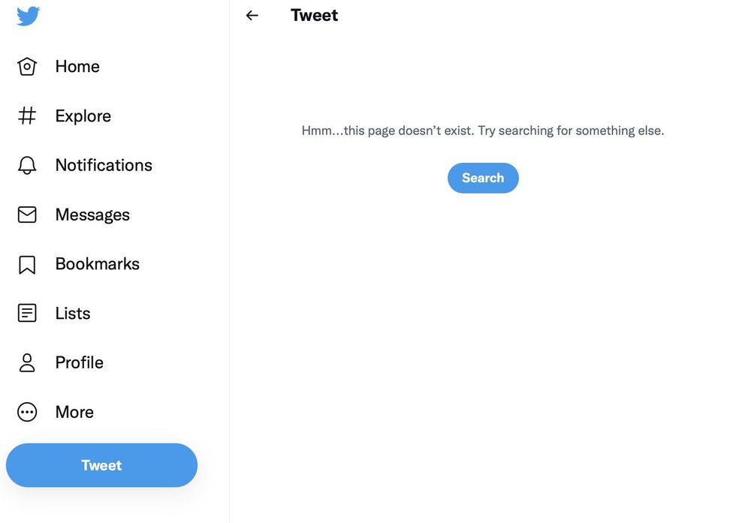
Task: Click the Messages envelope icon
Action: tap(27, 215)
